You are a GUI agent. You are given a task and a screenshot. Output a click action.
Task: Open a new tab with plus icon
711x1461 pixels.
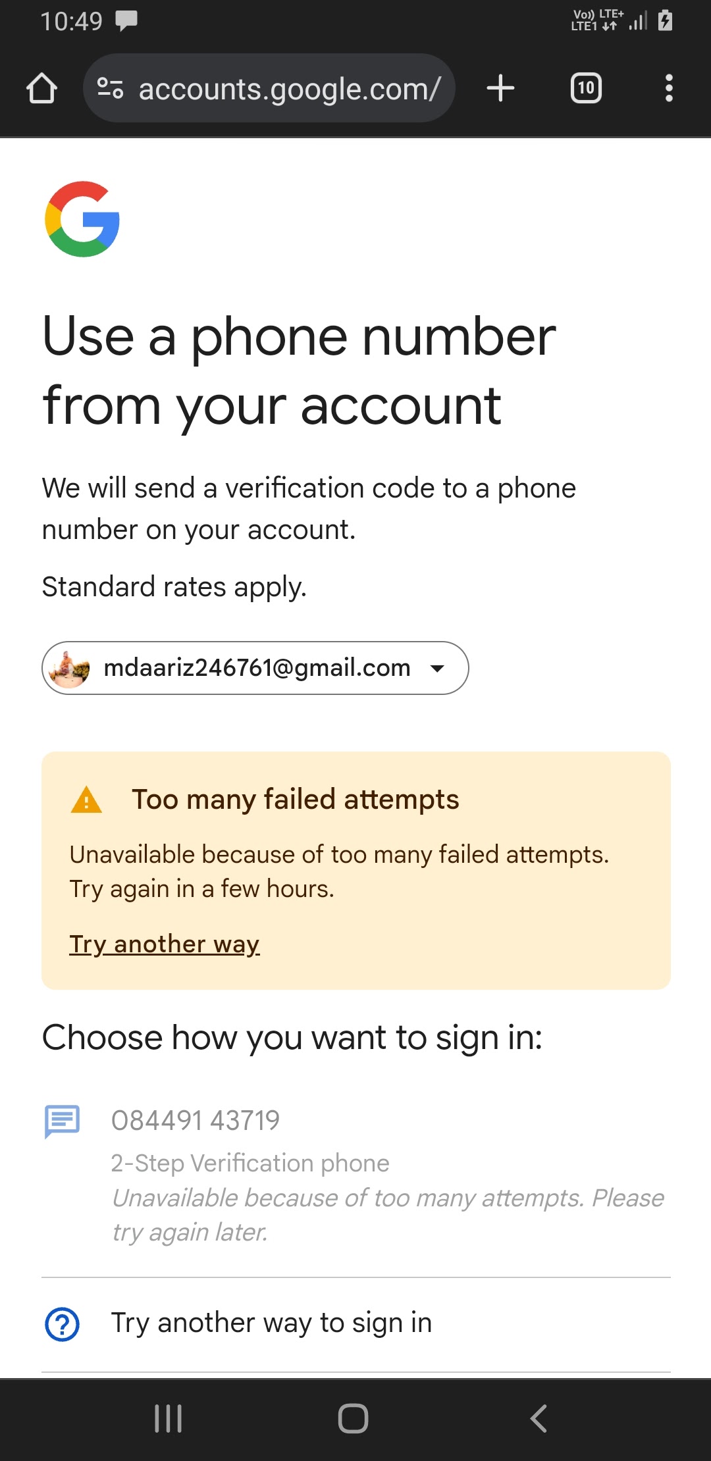[500, 88]
